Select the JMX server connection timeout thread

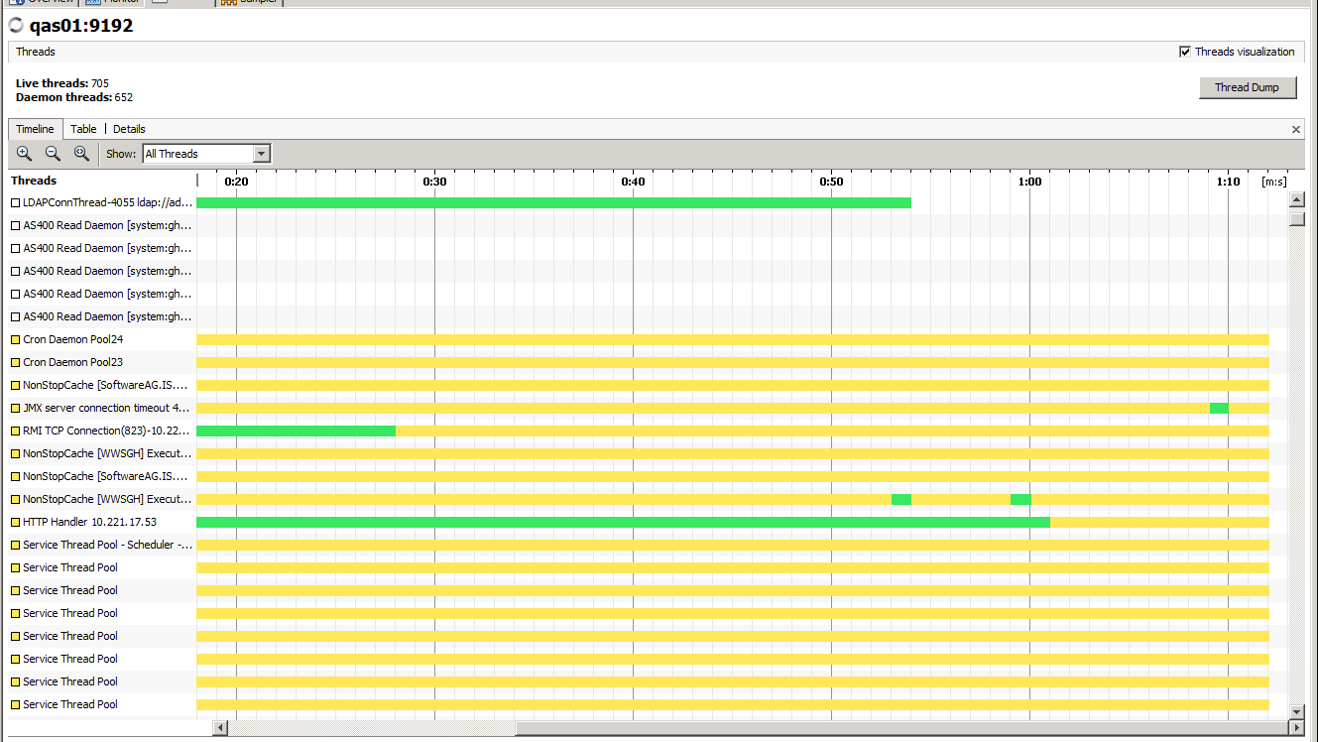coord(106,408)
